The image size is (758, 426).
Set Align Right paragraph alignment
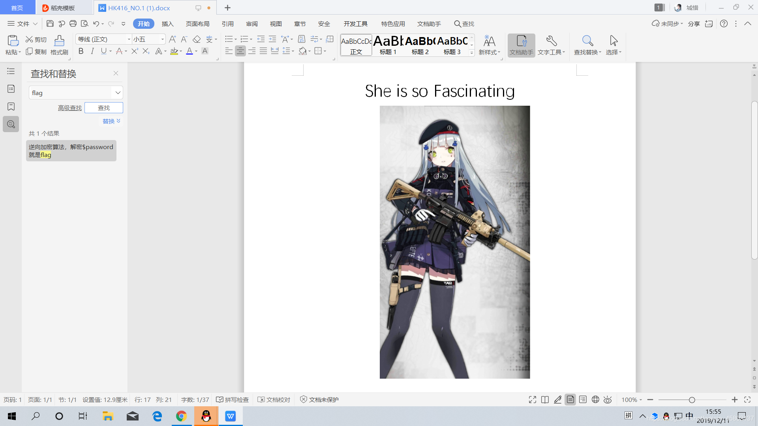click(252, 51)
